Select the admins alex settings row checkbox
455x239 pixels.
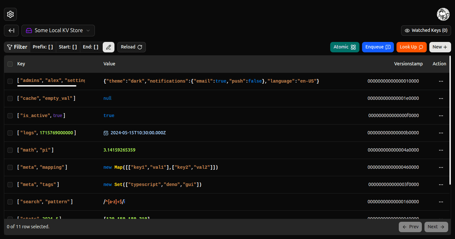pyautogui.click(x=10, y=81)
